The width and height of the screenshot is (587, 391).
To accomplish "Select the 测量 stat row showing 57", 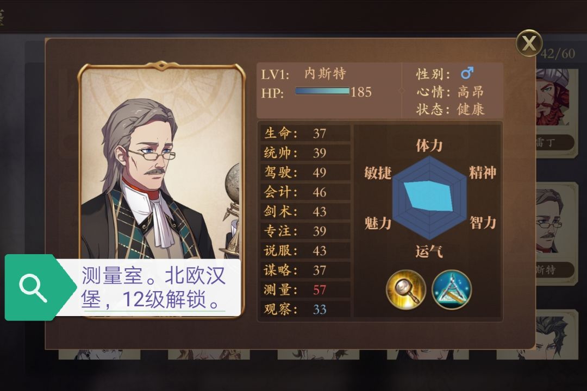I will [x=305, y=289].
